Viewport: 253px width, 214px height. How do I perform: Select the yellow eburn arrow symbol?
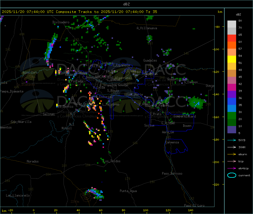click(x=232, y=154)
